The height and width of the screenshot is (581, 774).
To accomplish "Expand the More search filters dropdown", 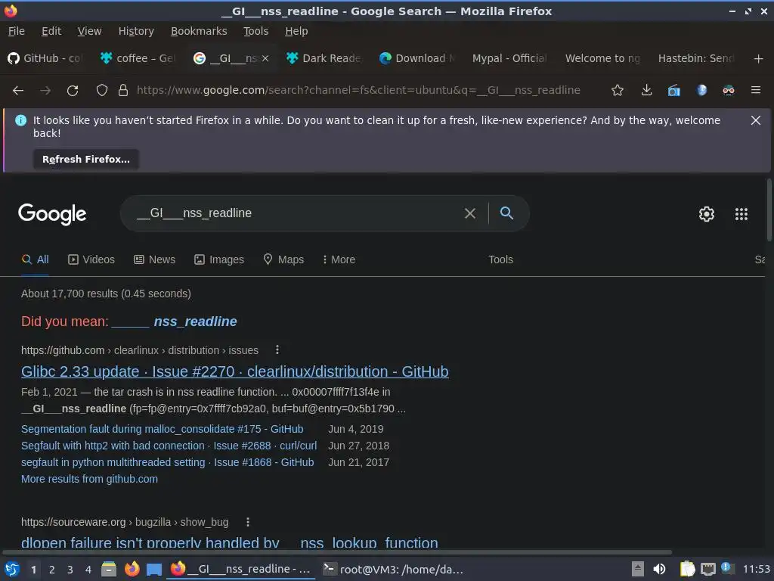I will coord(339,259).
